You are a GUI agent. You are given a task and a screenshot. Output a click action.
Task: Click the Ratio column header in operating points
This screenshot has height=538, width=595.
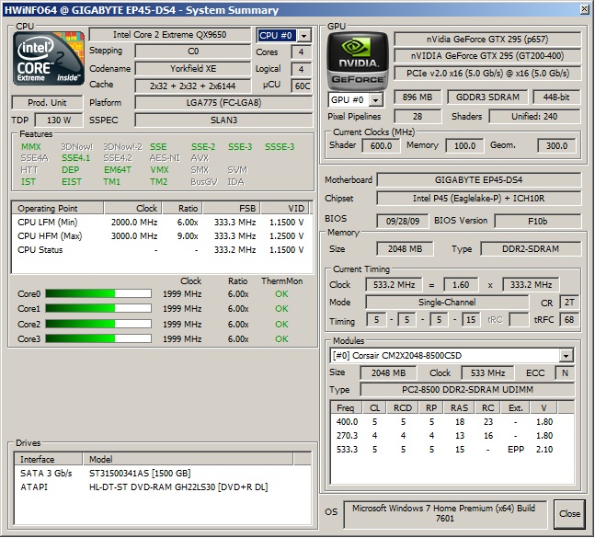pyautogui.click(x=182, y=208)
